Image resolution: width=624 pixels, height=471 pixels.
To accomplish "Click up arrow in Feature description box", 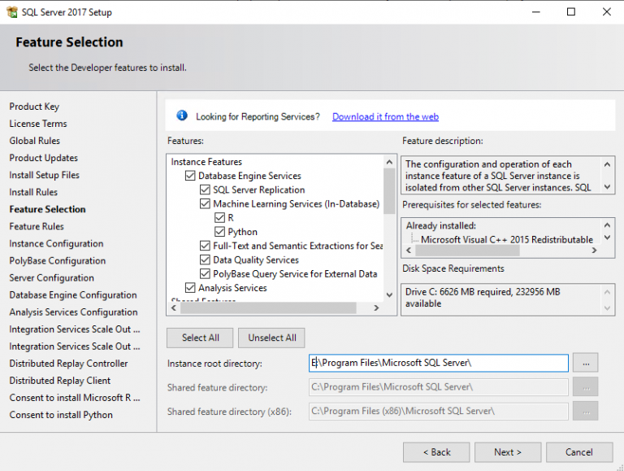I will [x=607, y=164].
